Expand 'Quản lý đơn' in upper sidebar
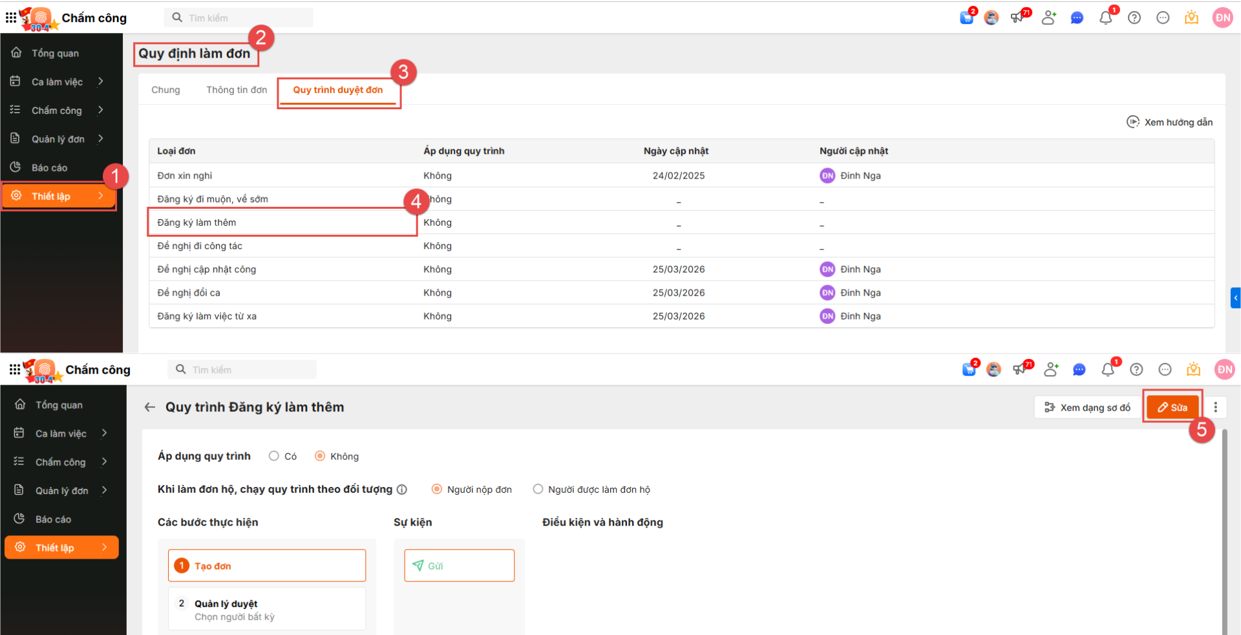The image size is (1241, 635). (x=58, y=139)
